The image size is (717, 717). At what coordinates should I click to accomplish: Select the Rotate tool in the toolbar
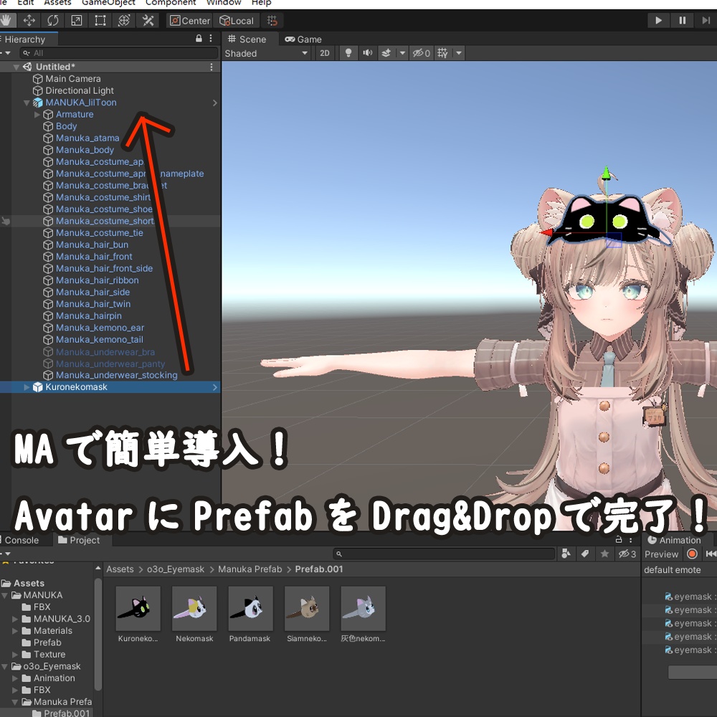click(x=52, y=20)
